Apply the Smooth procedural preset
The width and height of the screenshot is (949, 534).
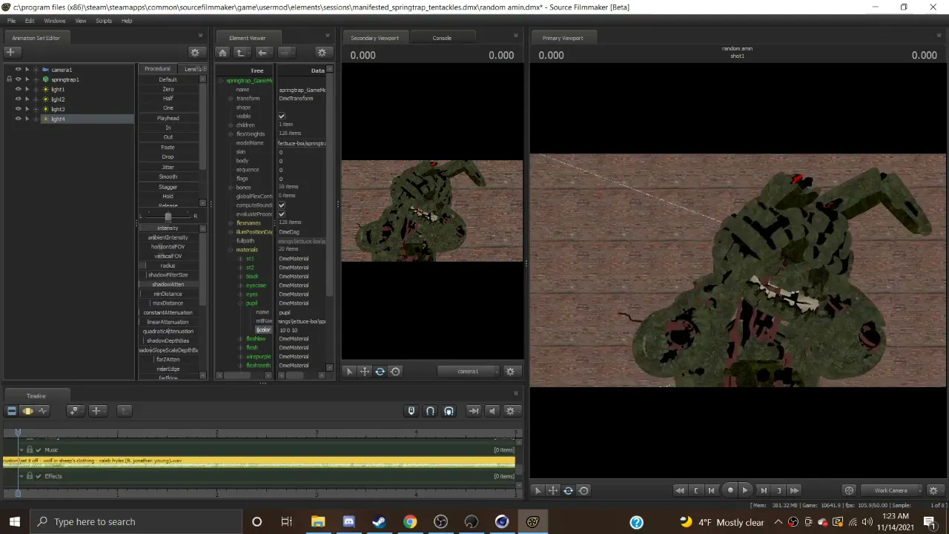click(168, 177)
